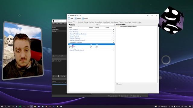Open the About tab
The height and width of the screenshot is (108, 193).
[x=140, y=22]
